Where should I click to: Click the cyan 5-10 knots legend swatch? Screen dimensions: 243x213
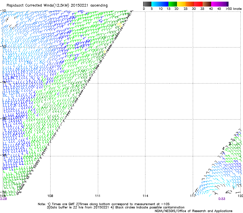click(155, 4)
